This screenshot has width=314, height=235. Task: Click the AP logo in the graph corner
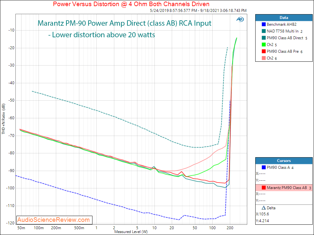[240, 19]
